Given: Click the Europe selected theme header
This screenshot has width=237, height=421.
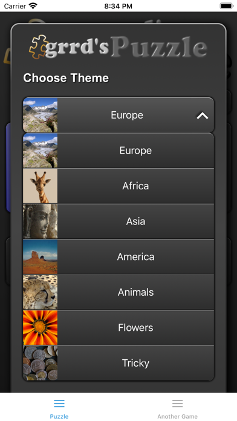Looking at the screenshot, I should click(x=118, y=115).
